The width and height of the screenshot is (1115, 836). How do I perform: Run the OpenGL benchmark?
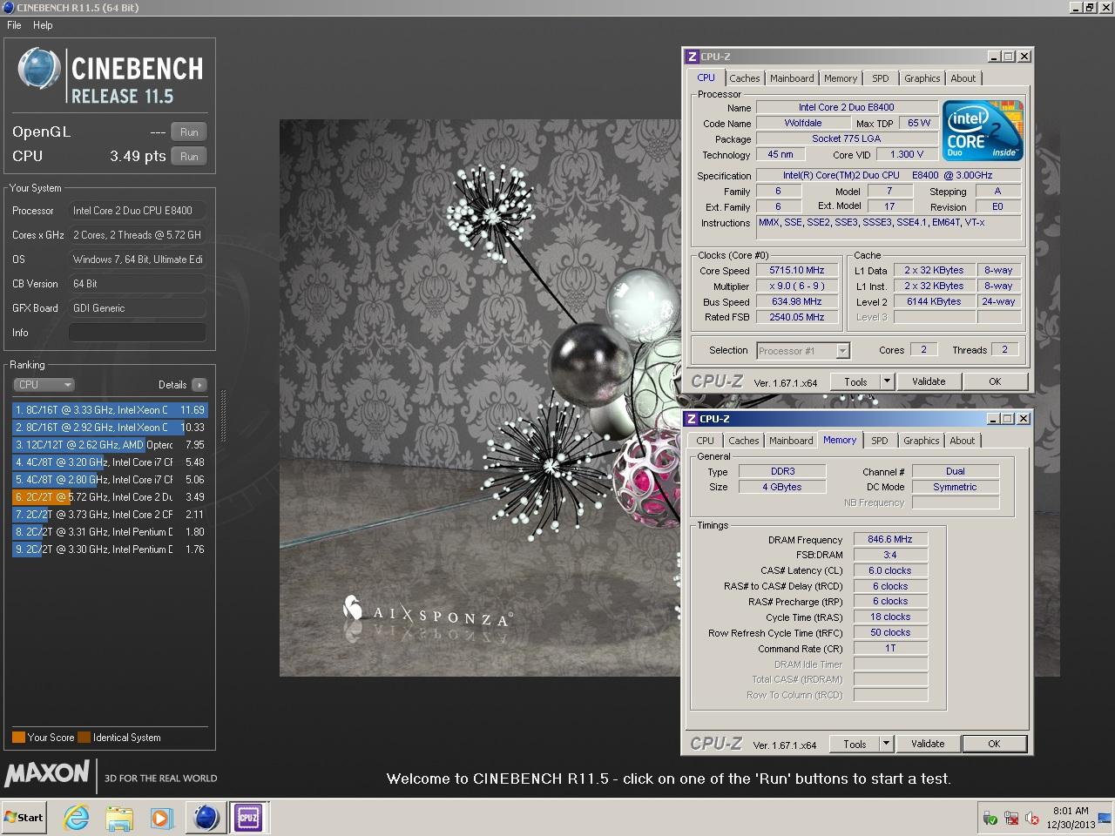pyautogui.click(x=189, y=132)
